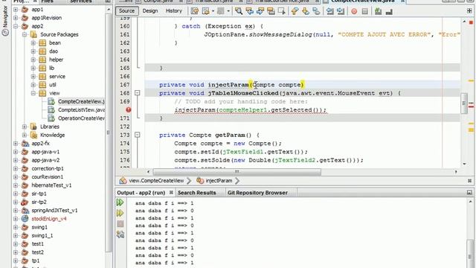Click the Find Selection magnifier icon

pyautogui.click(x=239, y=12)
